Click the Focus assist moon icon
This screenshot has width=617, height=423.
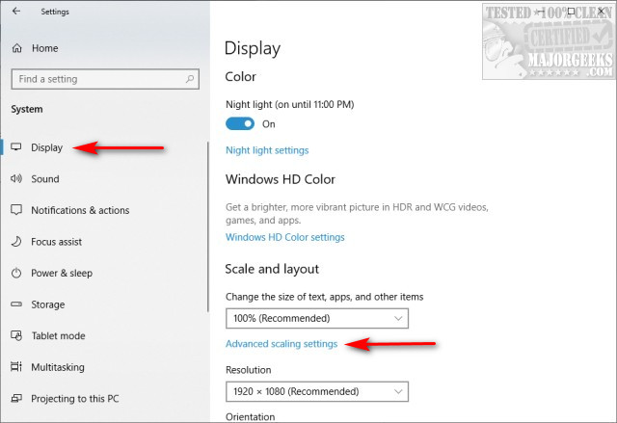16,242
